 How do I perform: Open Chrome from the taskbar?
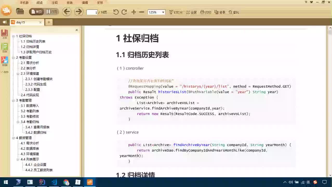coord(66,182)
